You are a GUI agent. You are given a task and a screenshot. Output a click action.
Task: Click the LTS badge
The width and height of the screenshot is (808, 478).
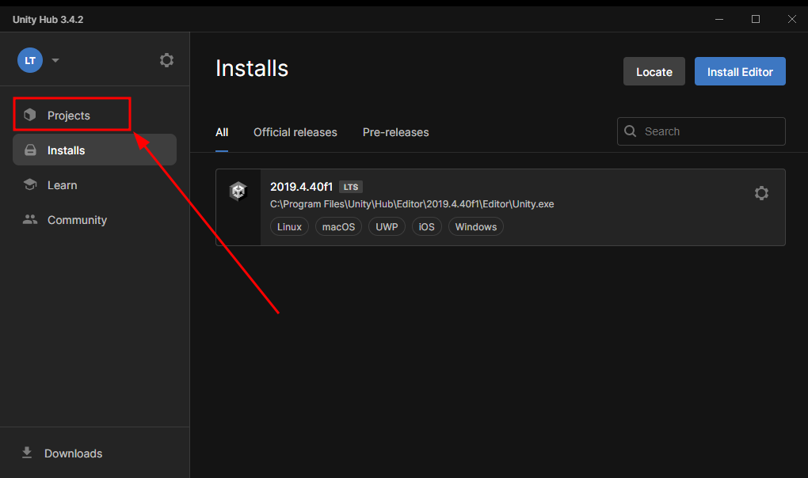[351, 187]
